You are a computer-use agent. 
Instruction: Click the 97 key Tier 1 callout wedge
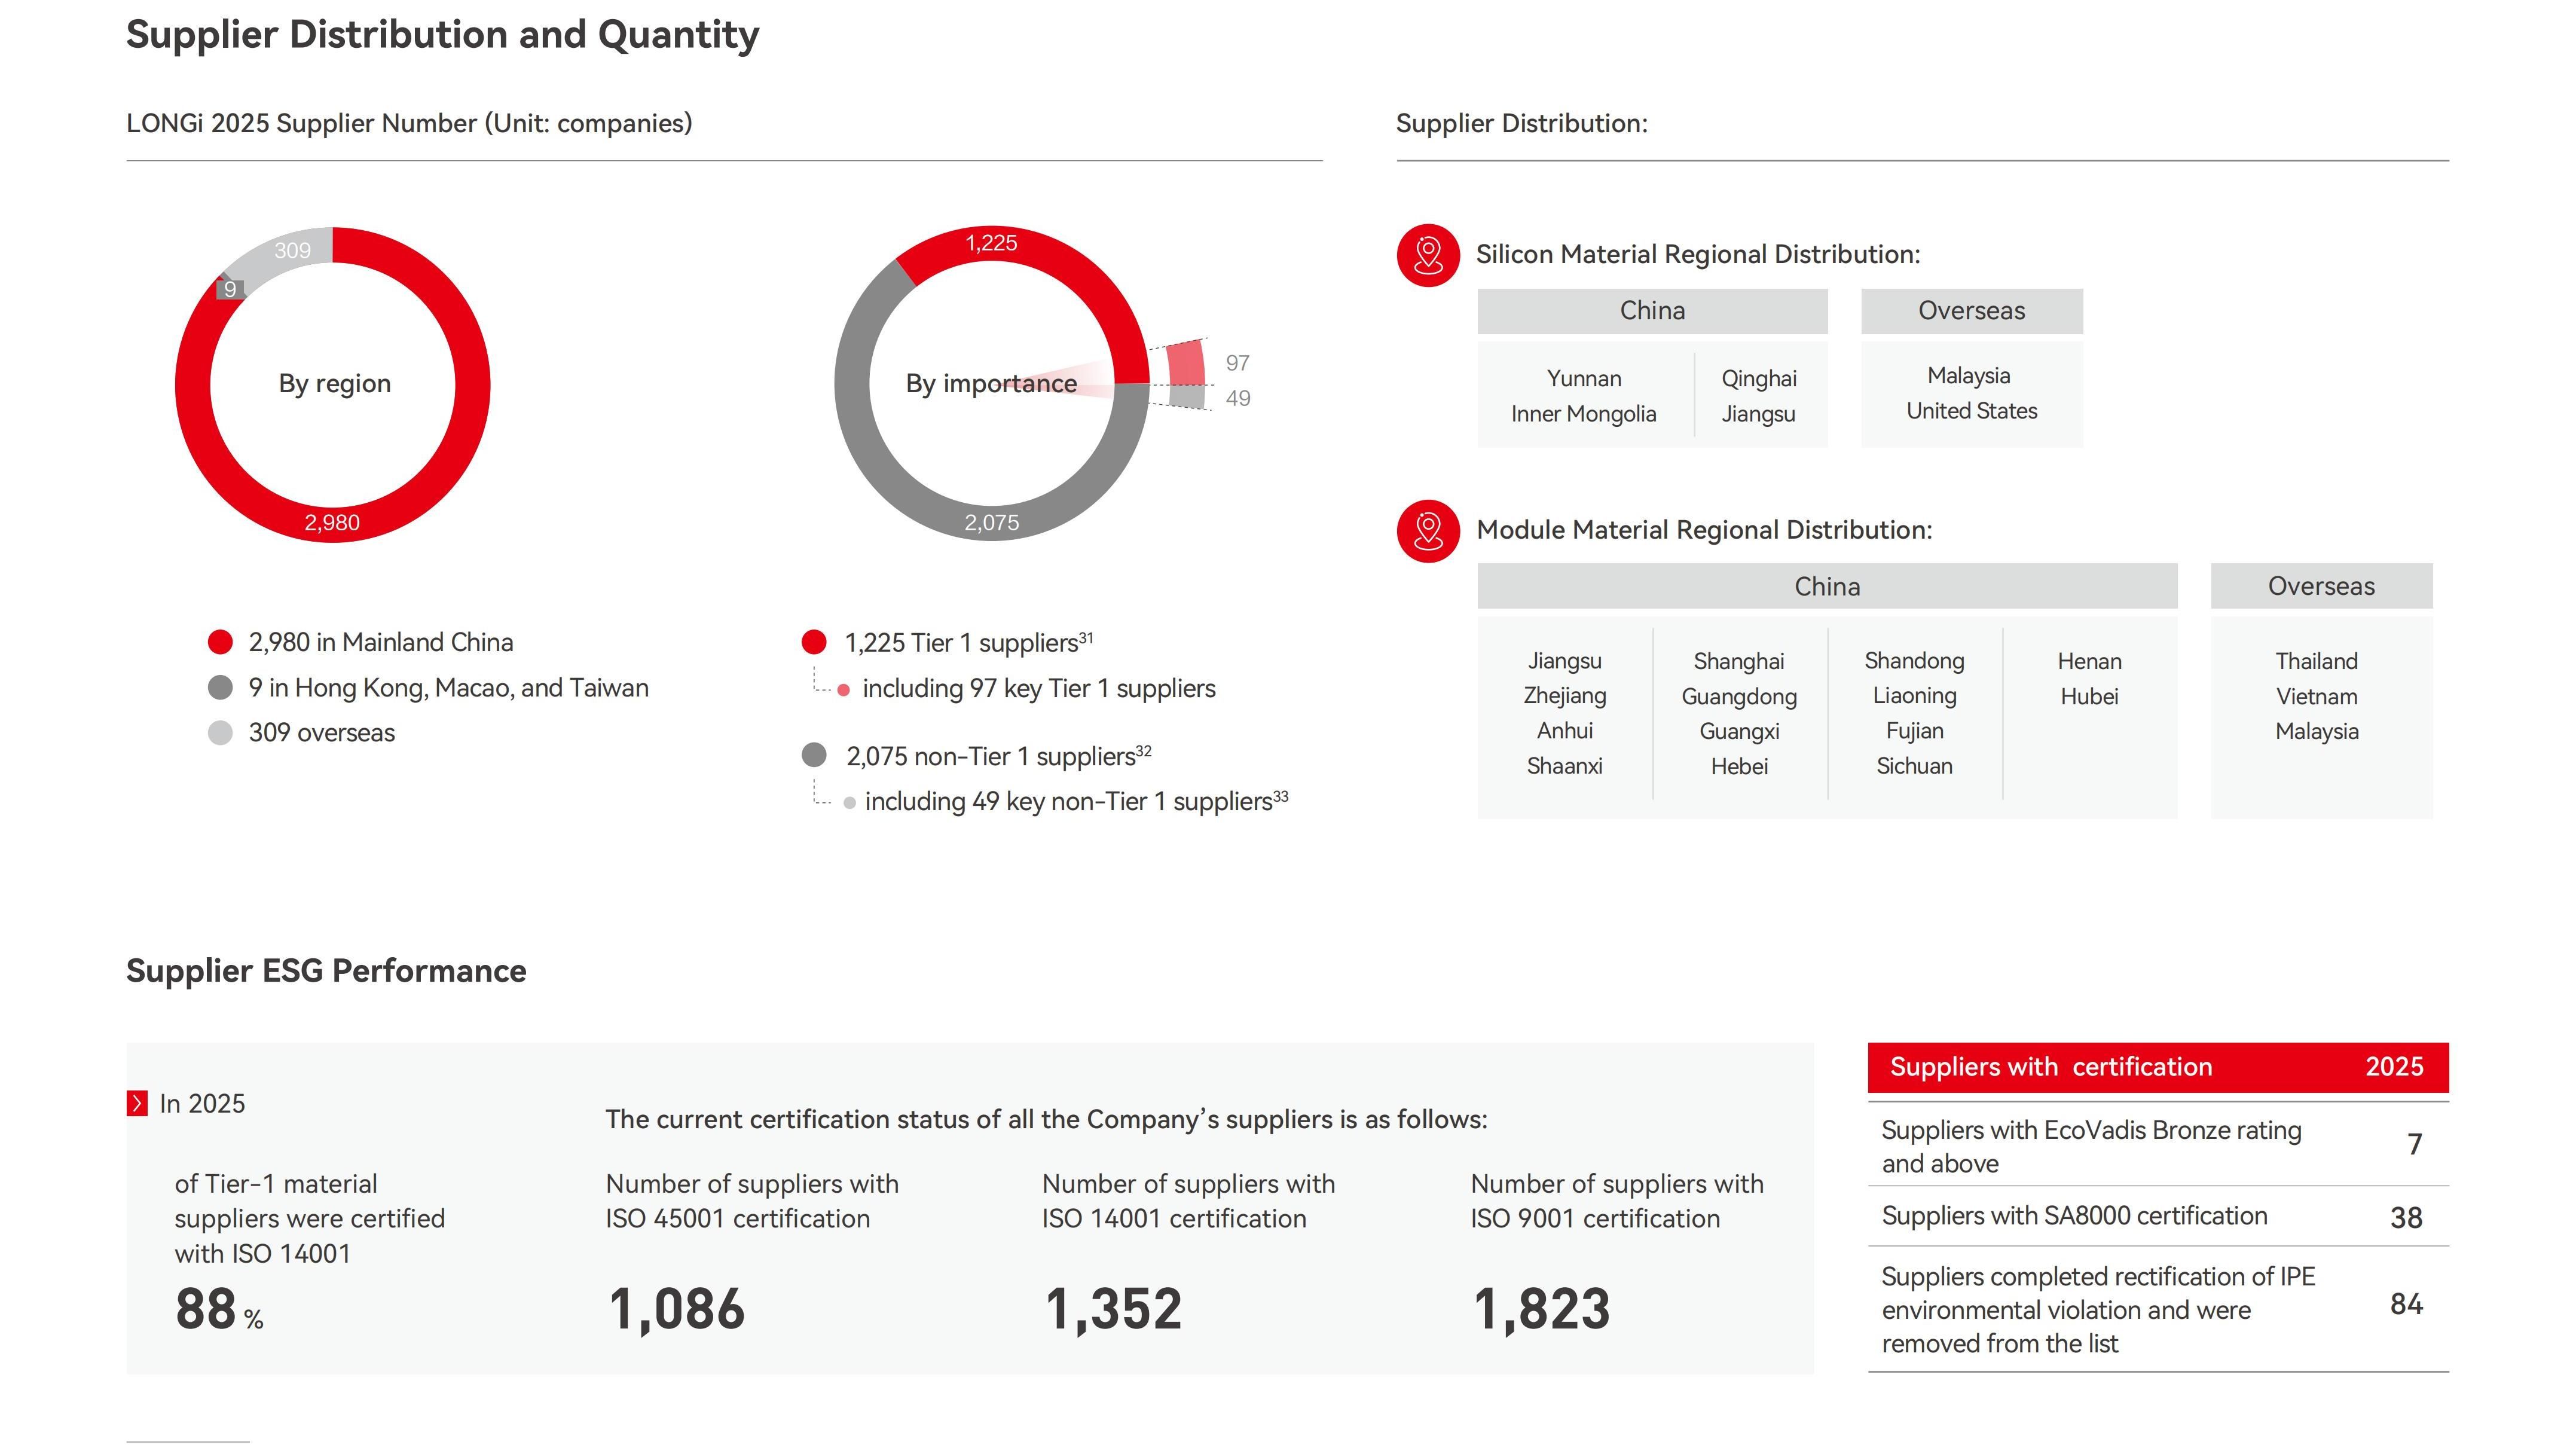tap(1186, 364)
